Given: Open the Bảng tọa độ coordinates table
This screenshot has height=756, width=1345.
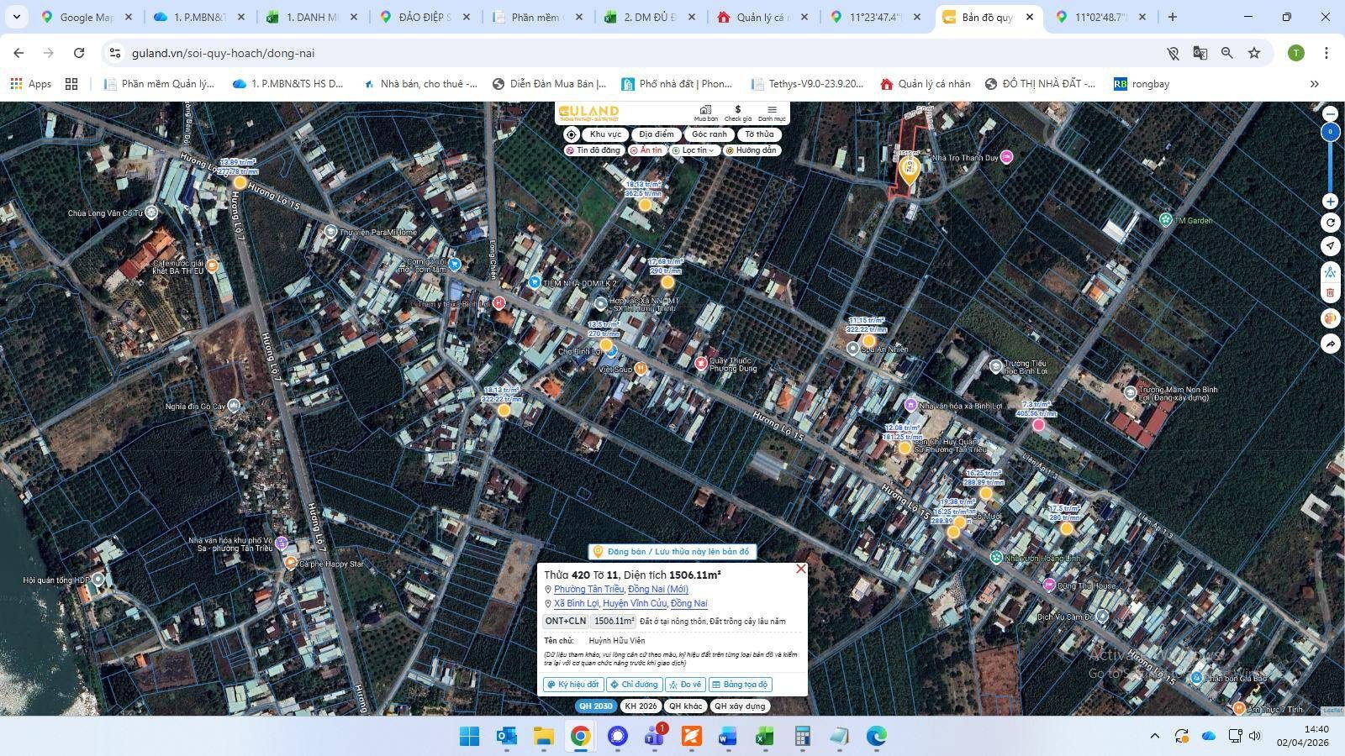Looking at the screenshot, I should (741, 685).
